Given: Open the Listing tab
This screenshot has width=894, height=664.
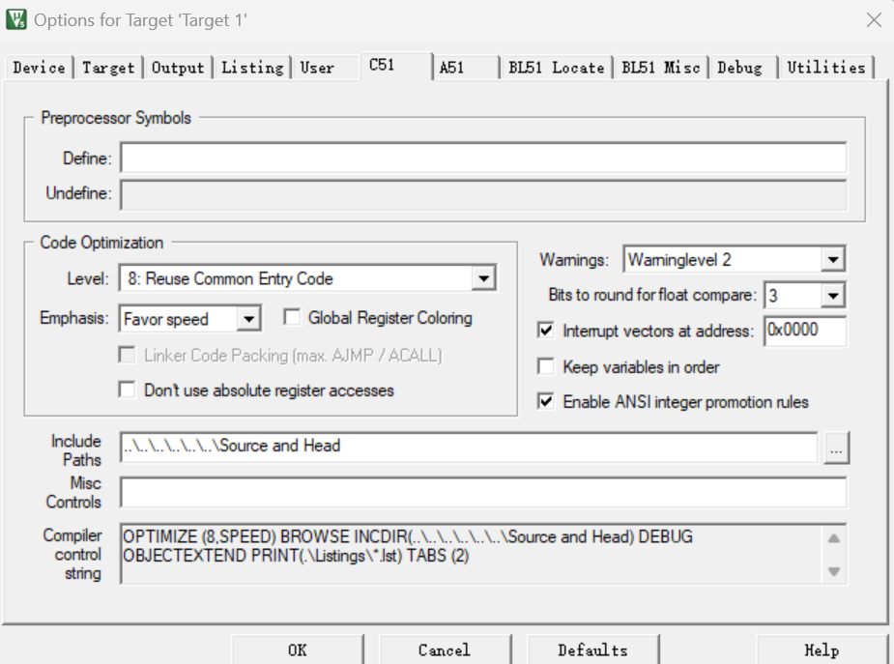Looking at the screenshot, I should pyautogui.click(x=252, y=68).
